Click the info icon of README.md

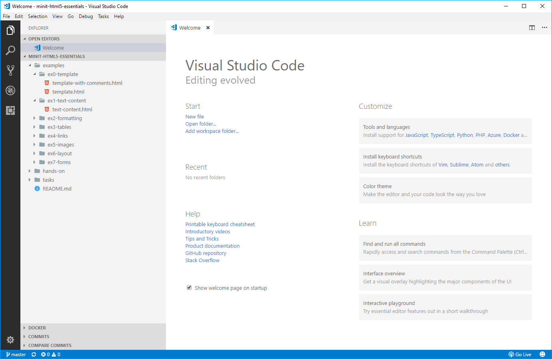[x=37, y=189]
